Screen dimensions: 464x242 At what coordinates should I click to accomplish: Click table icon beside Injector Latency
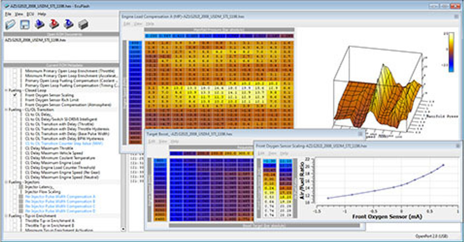pyautogui.click(x=21, y=187)
